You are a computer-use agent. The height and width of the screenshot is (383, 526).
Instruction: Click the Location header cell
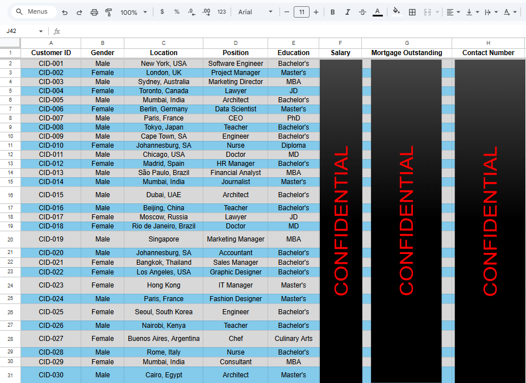coord(164,53)
